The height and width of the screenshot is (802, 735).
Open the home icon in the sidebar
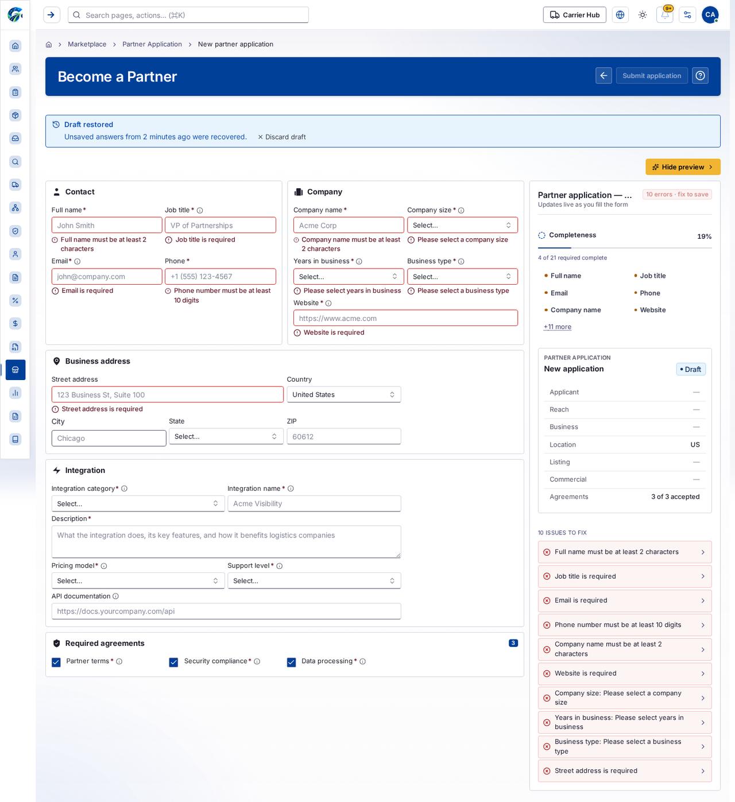(x=16, y=46)
